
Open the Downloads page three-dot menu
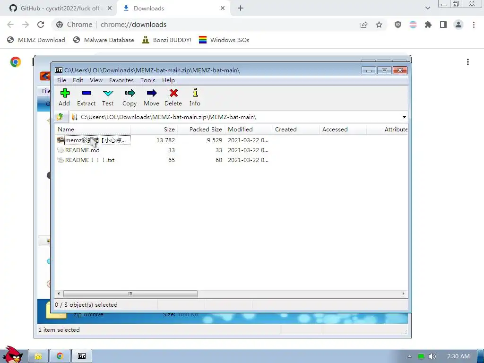tap(468, 62)
